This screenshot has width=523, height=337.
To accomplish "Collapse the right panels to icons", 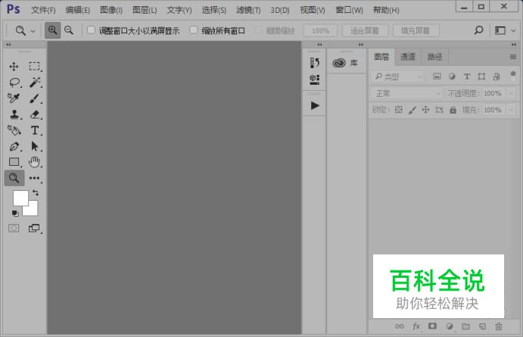I will pyautogui.click(x=514, y=45).
